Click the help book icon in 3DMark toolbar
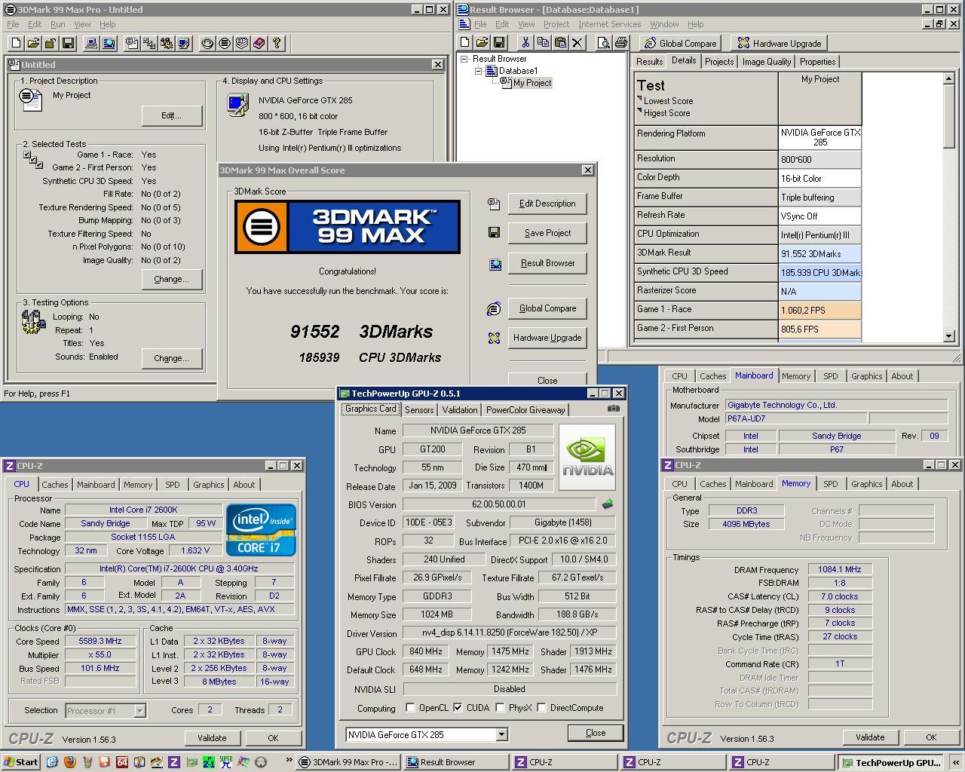 click(x=259, y=44)
